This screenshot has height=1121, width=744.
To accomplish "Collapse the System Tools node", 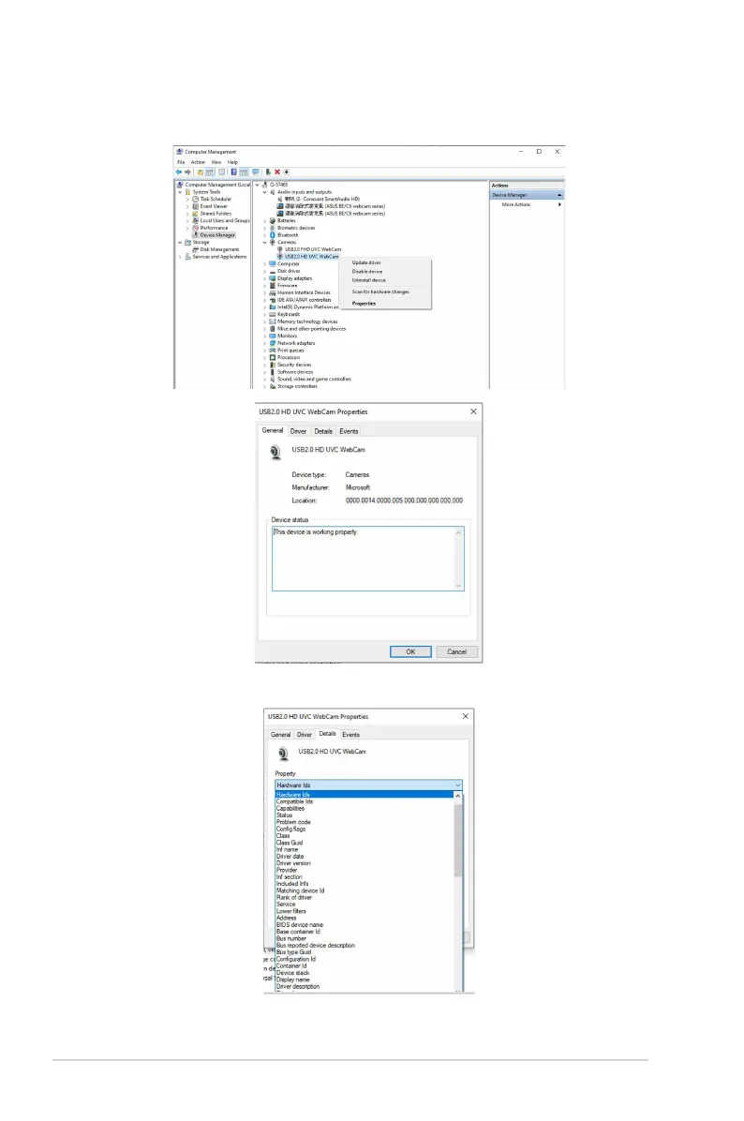I will [x=180, y=192].
